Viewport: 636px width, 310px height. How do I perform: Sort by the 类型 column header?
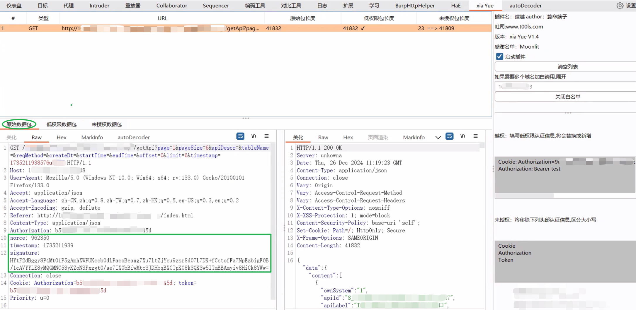43,18
